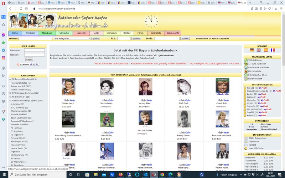Open category Hamburger SV (7)
Screen dimensions: 285x178
coord(19,141)
